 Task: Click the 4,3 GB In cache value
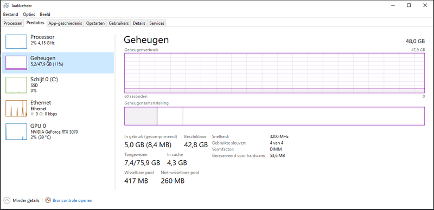click(x=177, y=162)
